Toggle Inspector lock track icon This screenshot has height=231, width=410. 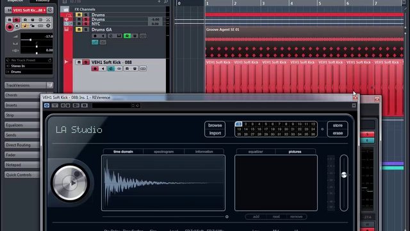pos(32,26)
